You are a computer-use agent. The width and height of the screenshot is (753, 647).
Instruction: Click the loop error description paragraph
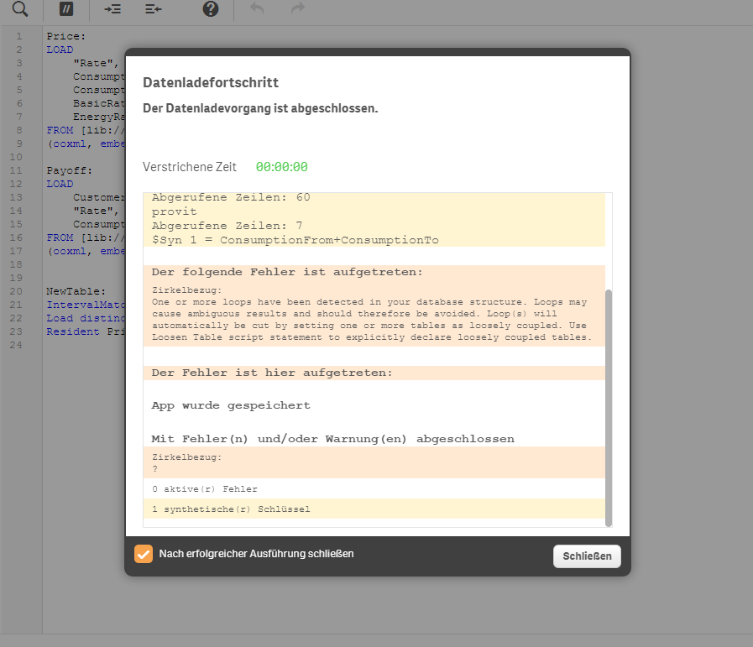coord(372,320)
